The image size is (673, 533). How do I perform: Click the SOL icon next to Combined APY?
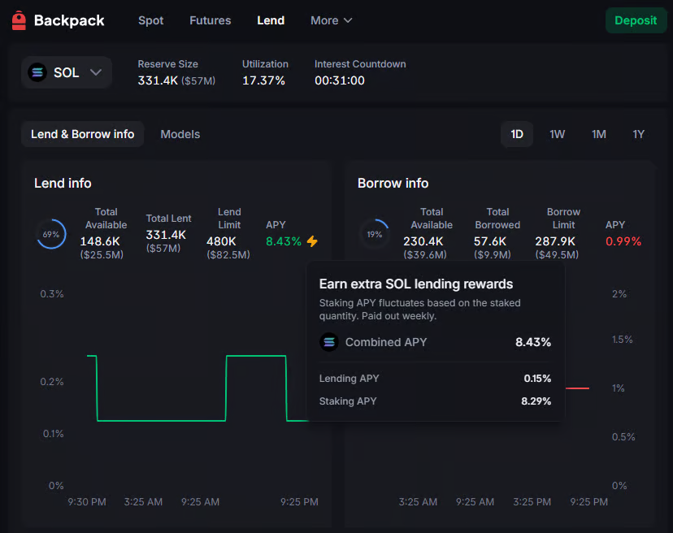click(329, 342)
